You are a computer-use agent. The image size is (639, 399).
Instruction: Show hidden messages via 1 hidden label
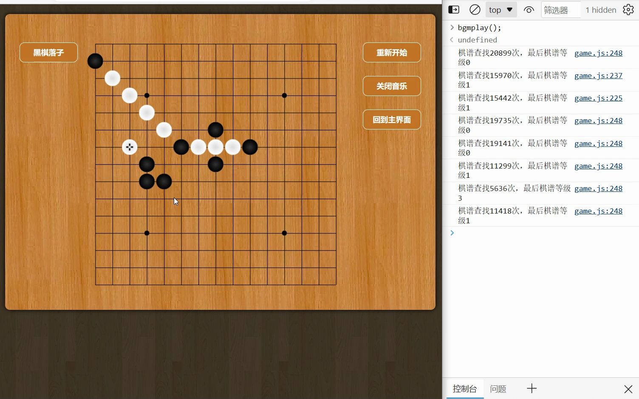pos(600,9)
